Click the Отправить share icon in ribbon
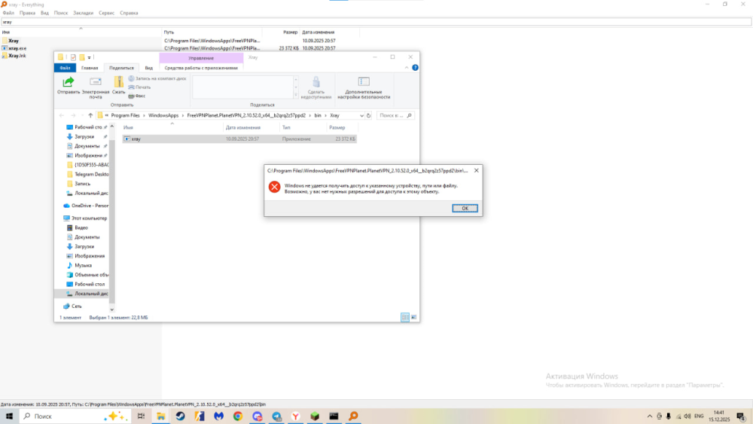 (69, 85)
